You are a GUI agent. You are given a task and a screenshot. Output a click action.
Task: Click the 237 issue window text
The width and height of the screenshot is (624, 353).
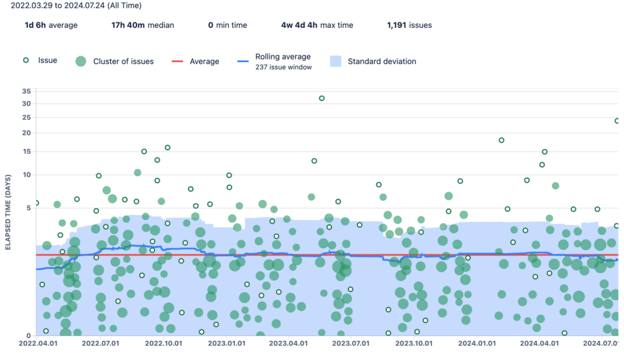click(x=283, y=67)
